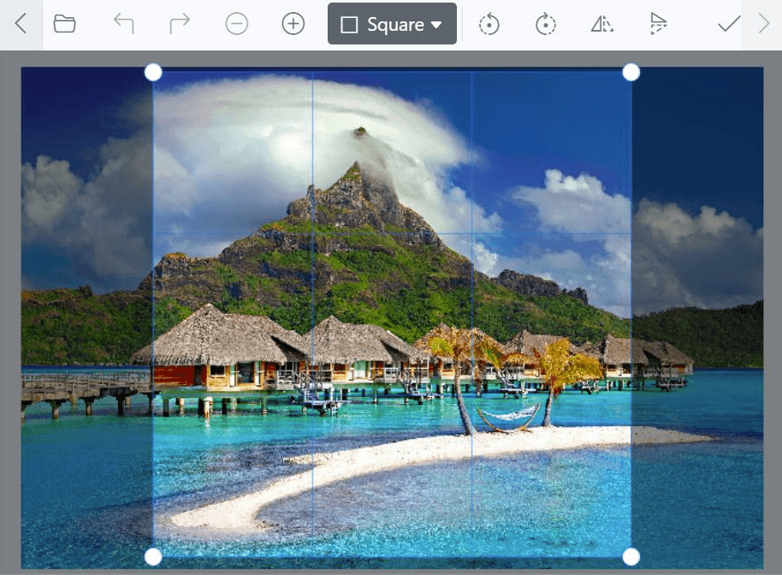Screen dimensions: 782x575
Task: Open the Square aspect ratio dropdown
Action: [x=392, y=23]
